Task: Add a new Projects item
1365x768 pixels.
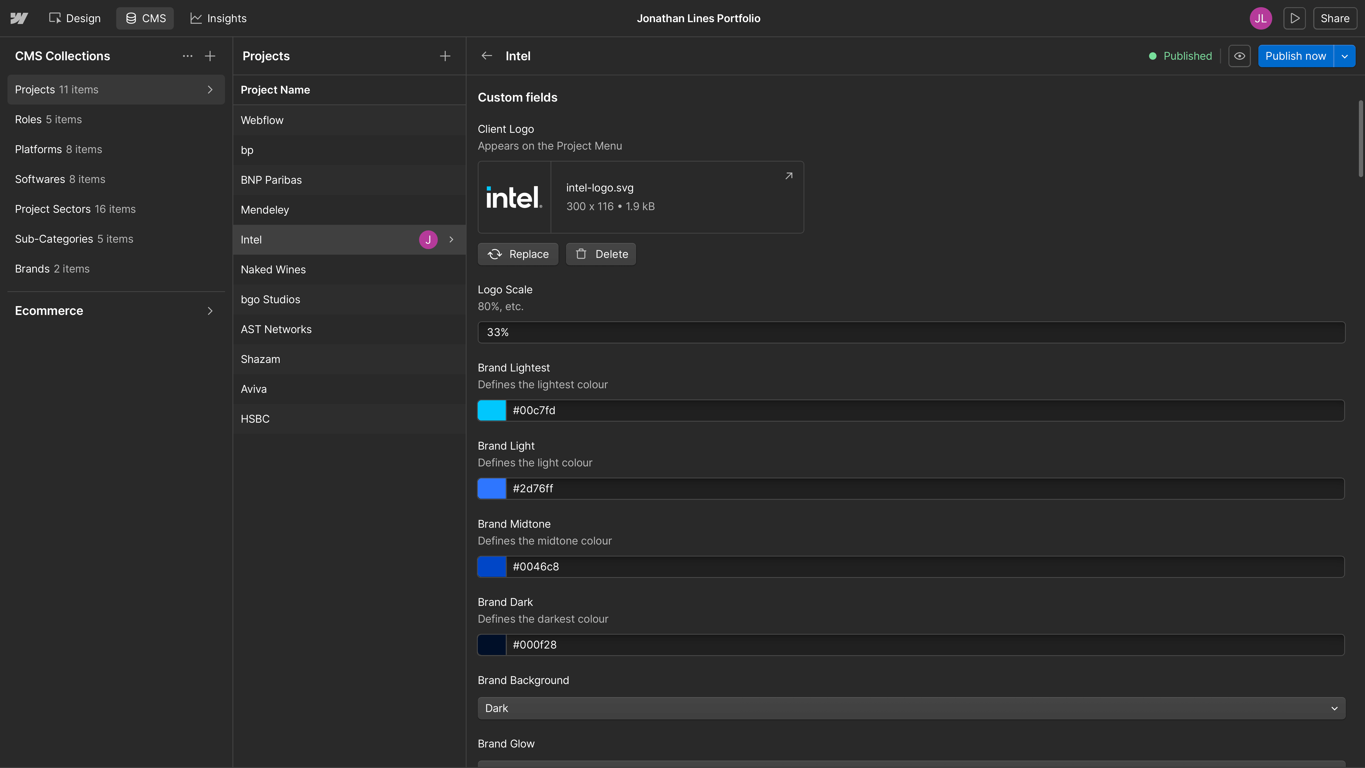Action: click(445, 56)
